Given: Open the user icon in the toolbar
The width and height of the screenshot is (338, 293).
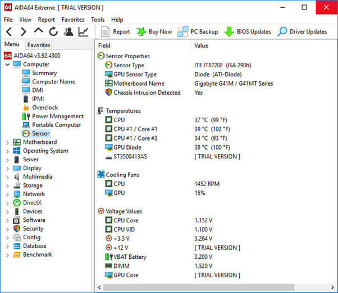Looking at the screenshot, I should pyautogui.click(x=68, y=31).
